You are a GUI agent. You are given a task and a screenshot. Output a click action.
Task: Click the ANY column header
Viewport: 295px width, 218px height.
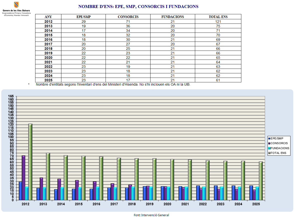48,17
